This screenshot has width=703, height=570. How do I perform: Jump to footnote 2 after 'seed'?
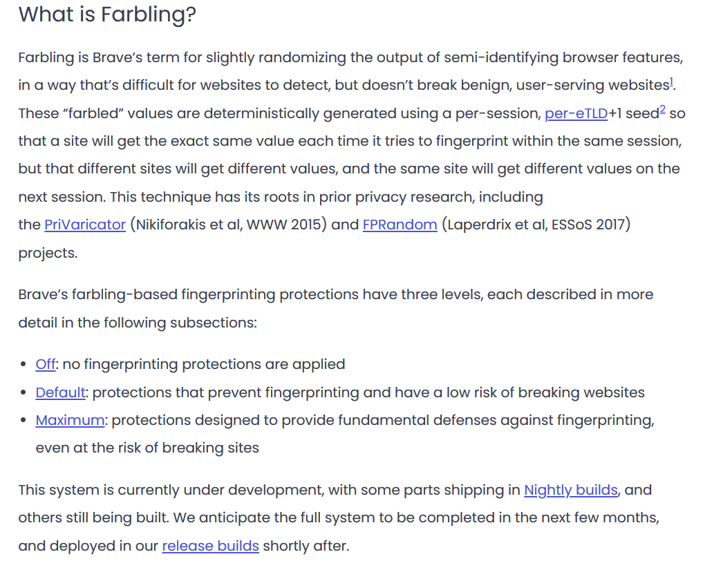(x=662, y=110)
